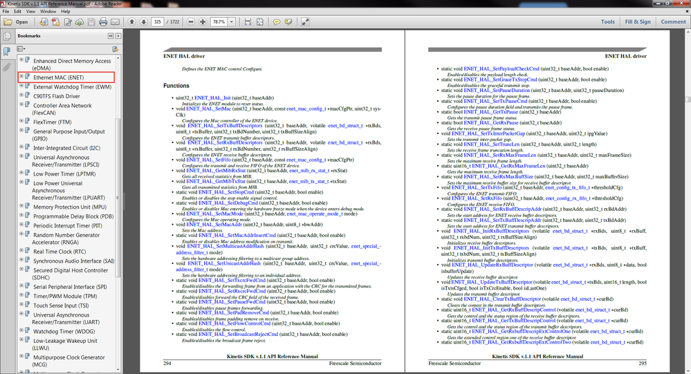Select the highlight text tool icon

pyautogui.click(x=288, y=21)
